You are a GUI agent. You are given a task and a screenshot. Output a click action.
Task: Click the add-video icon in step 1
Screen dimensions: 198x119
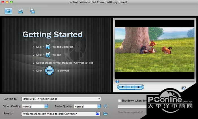pyautogui.click(x=48, y=47)
